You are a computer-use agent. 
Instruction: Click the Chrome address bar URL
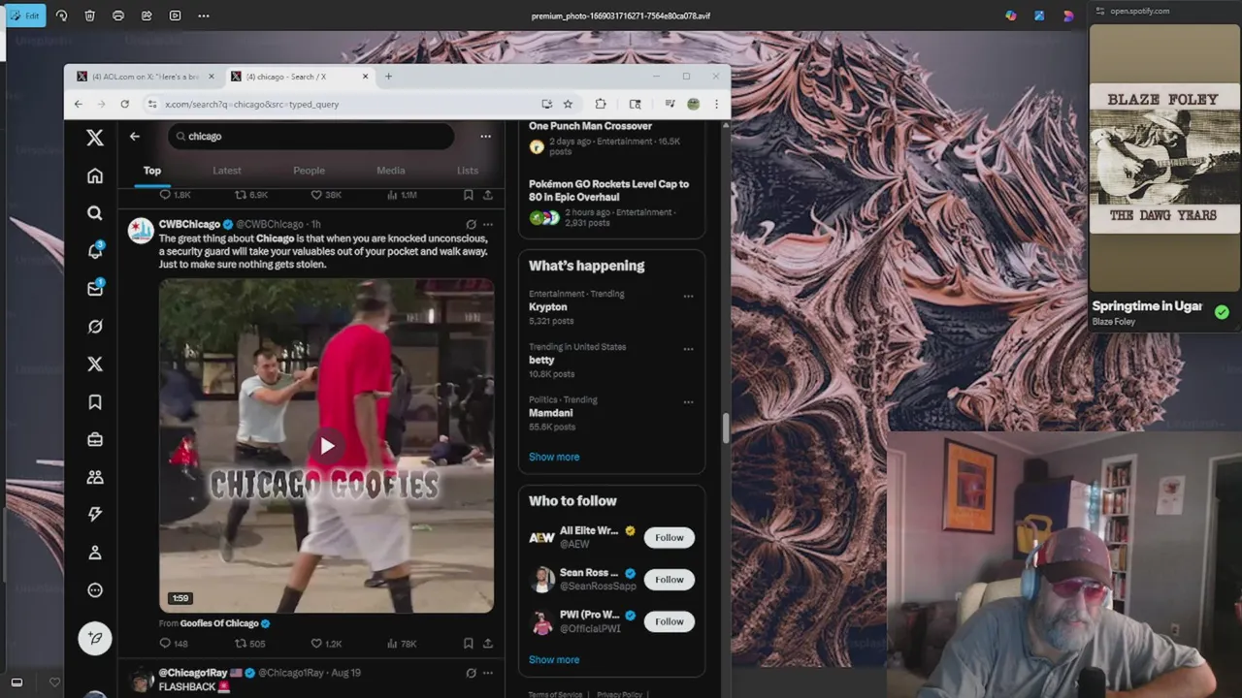click(252, 104)
